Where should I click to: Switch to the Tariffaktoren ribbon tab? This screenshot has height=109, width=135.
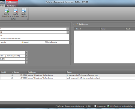(12, 6)
